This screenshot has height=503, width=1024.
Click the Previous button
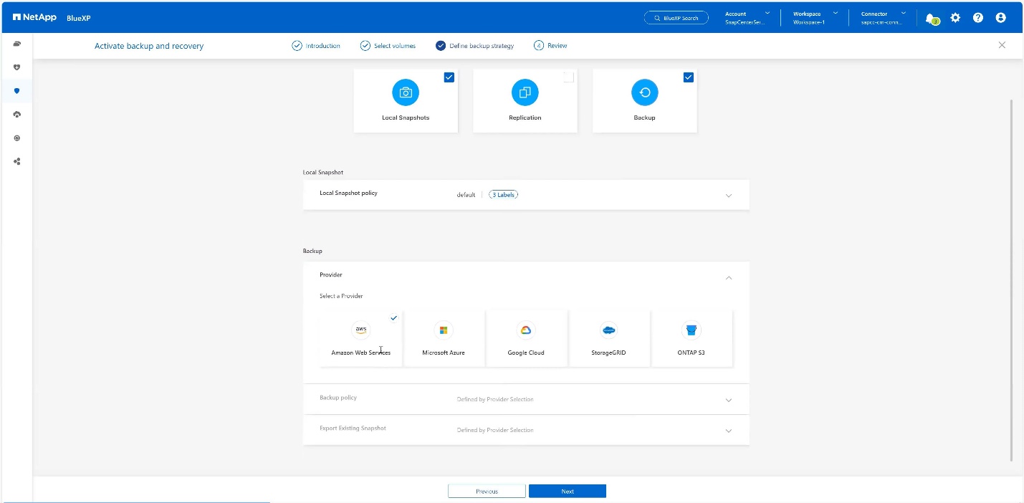pos(487,492)
